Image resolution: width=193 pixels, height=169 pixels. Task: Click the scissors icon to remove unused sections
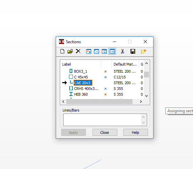(122, 51)
